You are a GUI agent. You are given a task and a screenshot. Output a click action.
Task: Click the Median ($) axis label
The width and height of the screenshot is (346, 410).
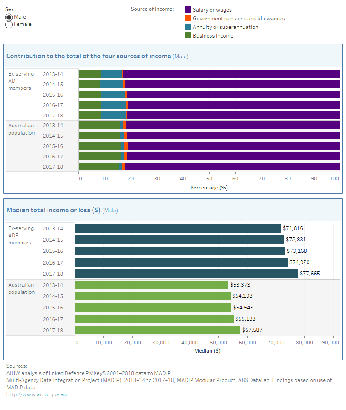[209, 351]
